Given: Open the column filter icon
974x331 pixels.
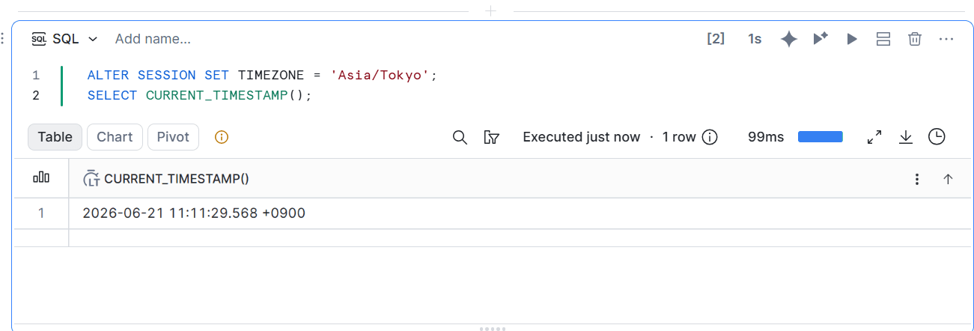Looking at the screenshot, I should click(492, 137).
